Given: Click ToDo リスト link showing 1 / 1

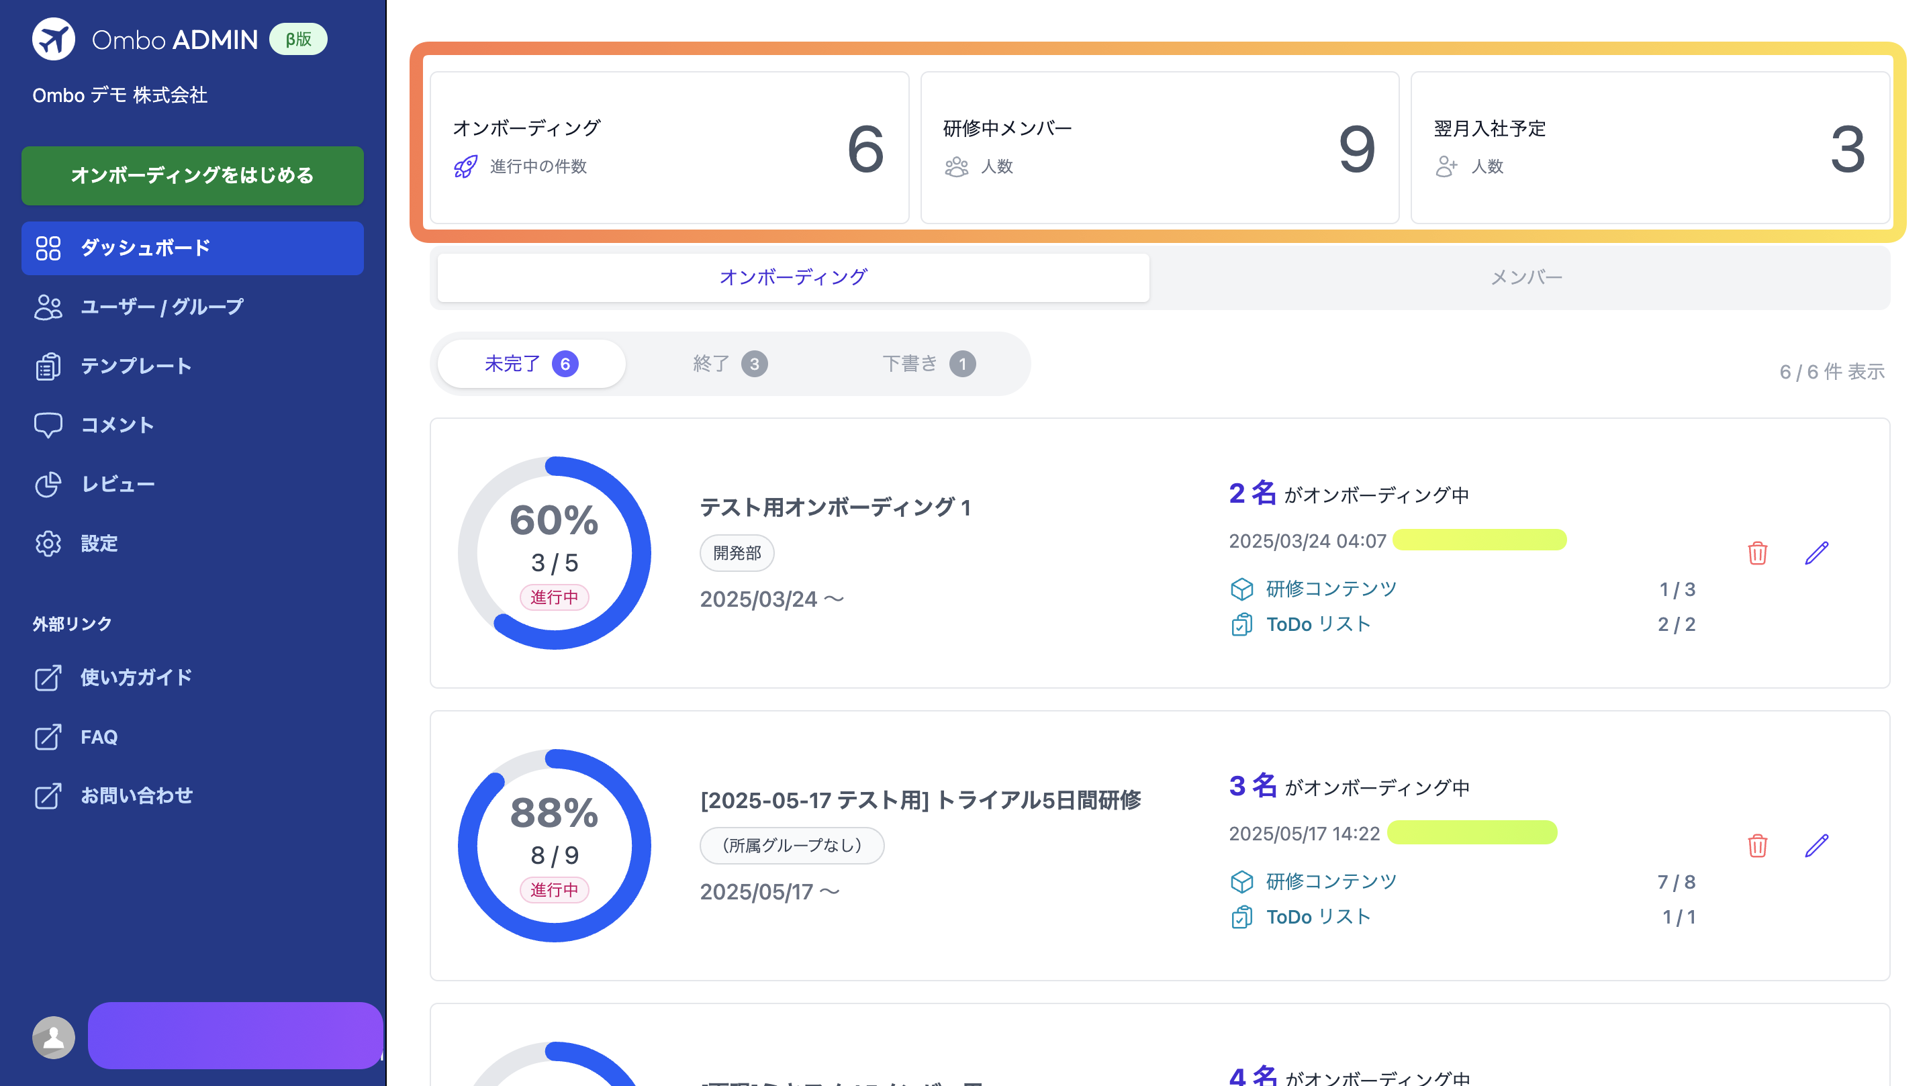Looking at the screenshot, I should tap(1319, 917).
